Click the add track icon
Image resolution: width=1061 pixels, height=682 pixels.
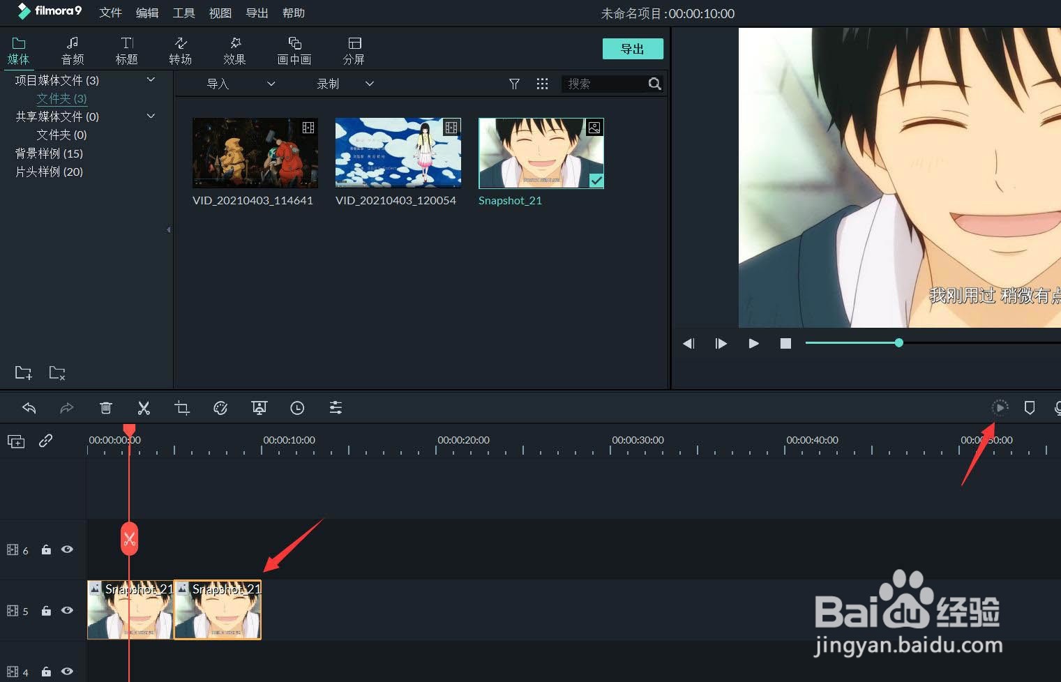[16, 441]
